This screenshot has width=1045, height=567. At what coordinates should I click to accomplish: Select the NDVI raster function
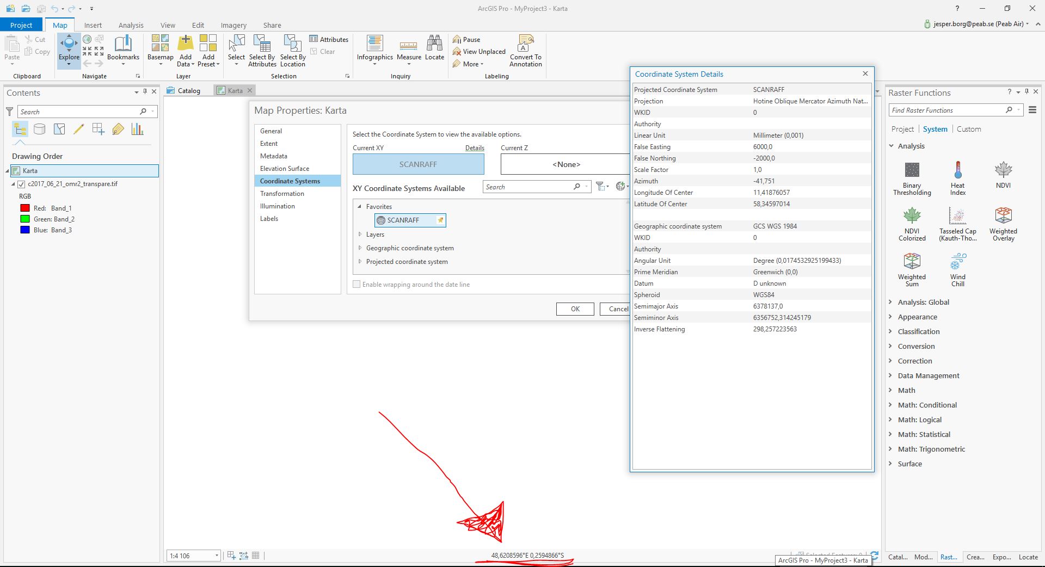[1003, 175]
